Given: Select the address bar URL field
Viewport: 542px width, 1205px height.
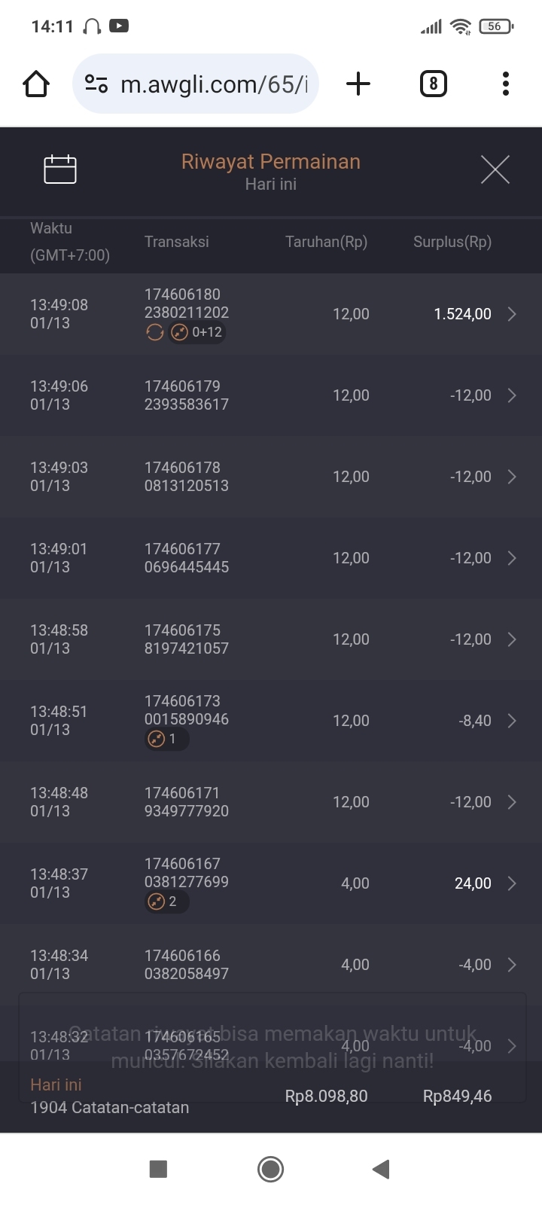Looking at the screenshot, I should click(x=215, y=84).
